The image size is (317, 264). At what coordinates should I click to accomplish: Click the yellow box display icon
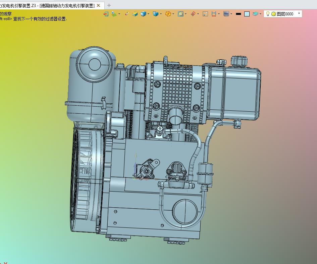point(135,14)
